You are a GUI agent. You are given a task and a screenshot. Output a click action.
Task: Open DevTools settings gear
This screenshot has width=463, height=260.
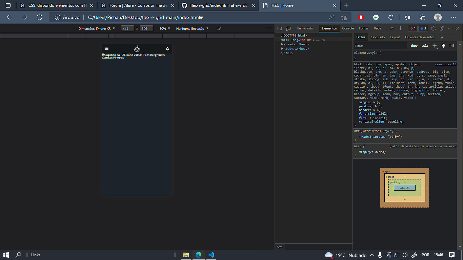[x=433, y=28]
